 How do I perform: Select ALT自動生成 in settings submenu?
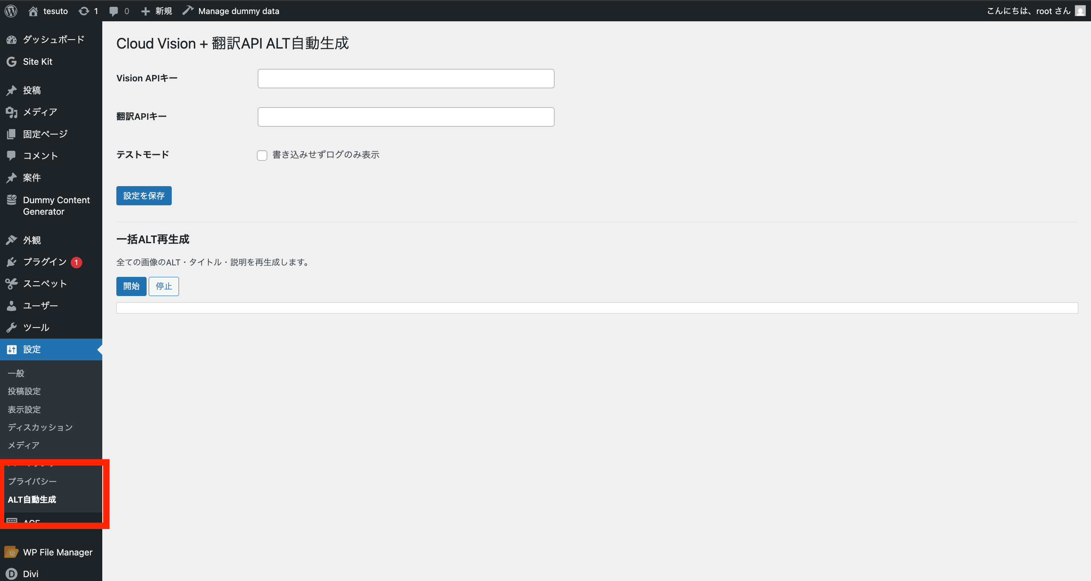coord(32,499)
